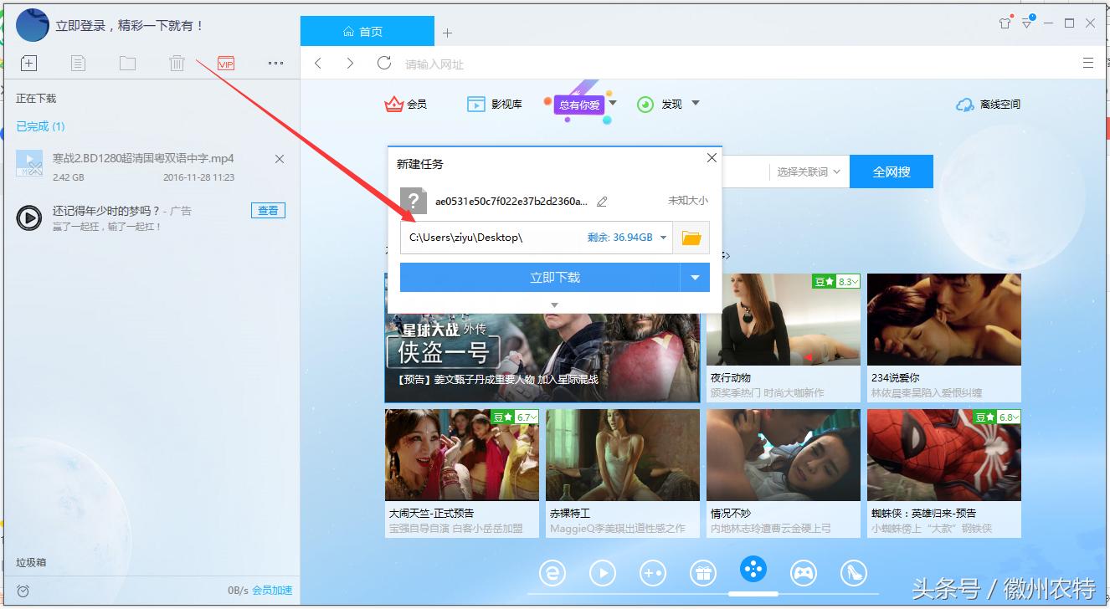Open the skin shirt icon in title bar

[1005, 23]
